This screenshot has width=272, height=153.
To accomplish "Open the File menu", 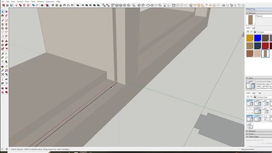I will [x=3, y=1].
